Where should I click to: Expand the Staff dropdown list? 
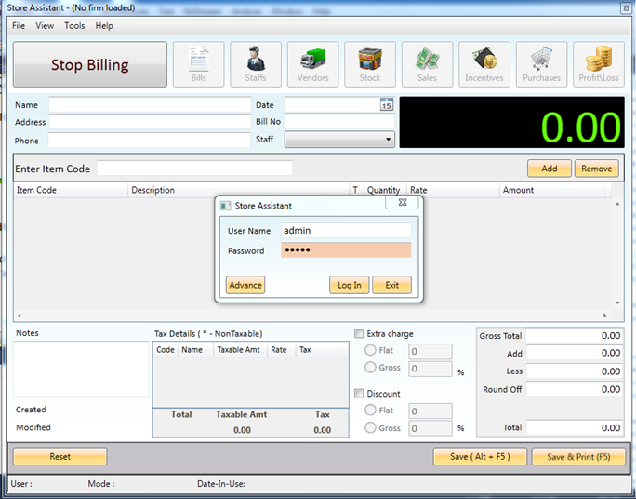tap(339, 140)
